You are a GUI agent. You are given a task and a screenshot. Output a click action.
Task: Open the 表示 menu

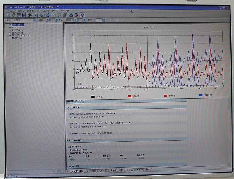(55, 11)
